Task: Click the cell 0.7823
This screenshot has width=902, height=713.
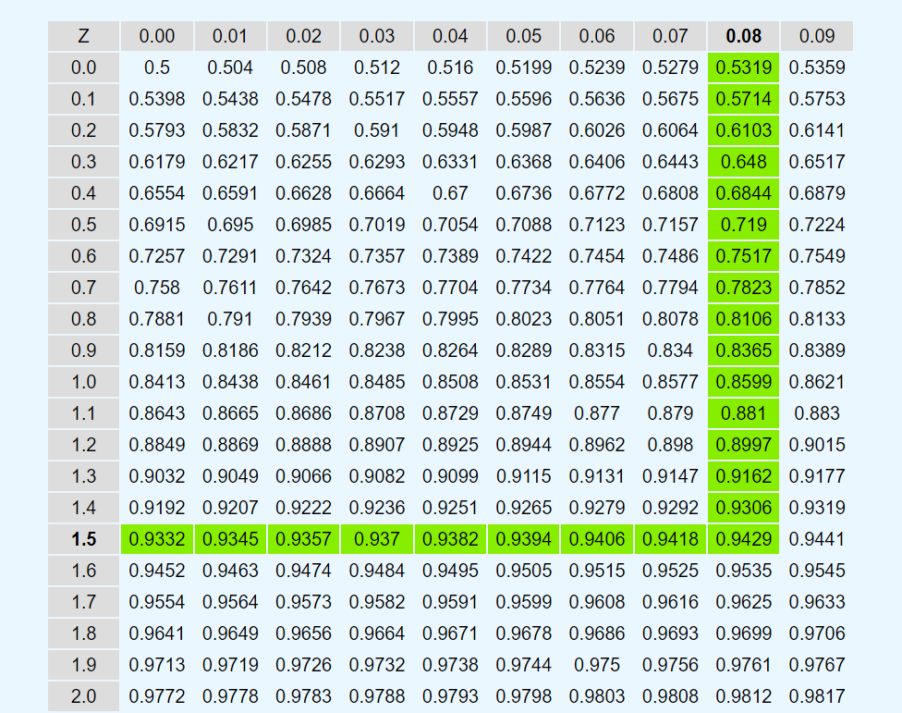Action: (743, 288)
